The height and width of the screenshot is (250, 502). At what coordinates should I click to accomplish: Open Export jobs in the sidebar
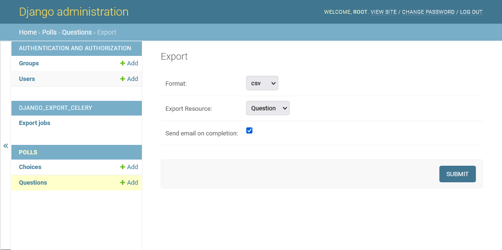click(x=35, y=123)
